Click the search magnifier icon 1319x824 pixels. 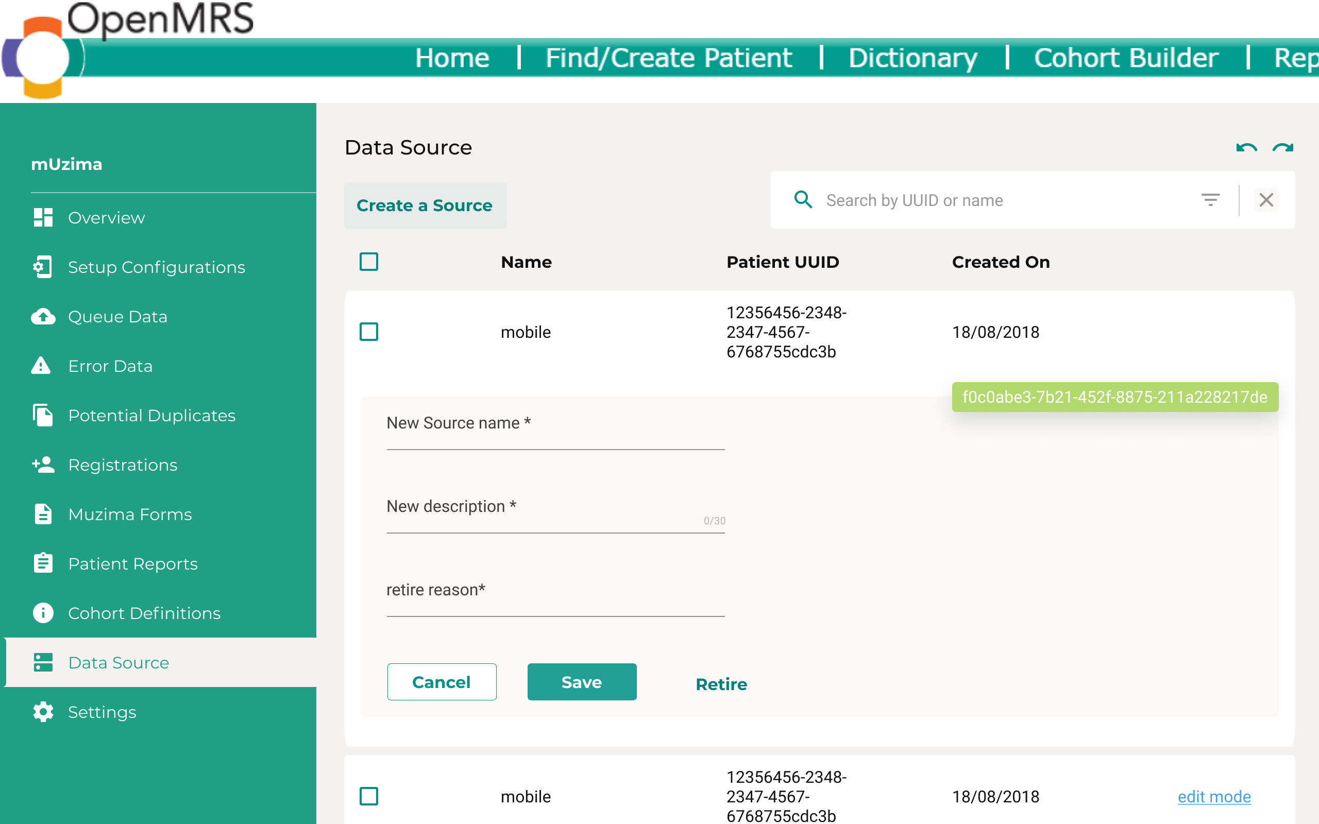tap(803, 200)
